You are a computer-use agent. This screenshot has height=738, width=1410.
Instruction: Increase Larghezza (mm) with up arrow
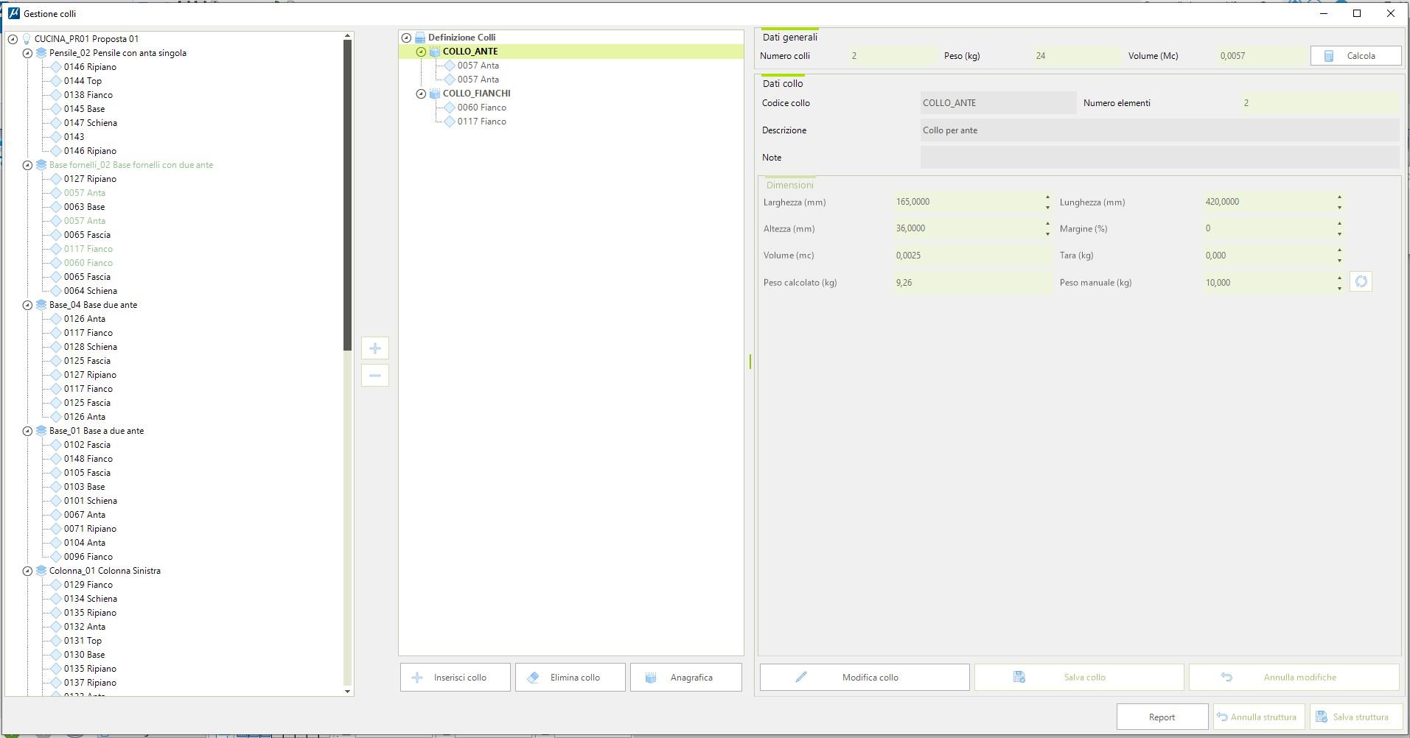(1047, 197)
